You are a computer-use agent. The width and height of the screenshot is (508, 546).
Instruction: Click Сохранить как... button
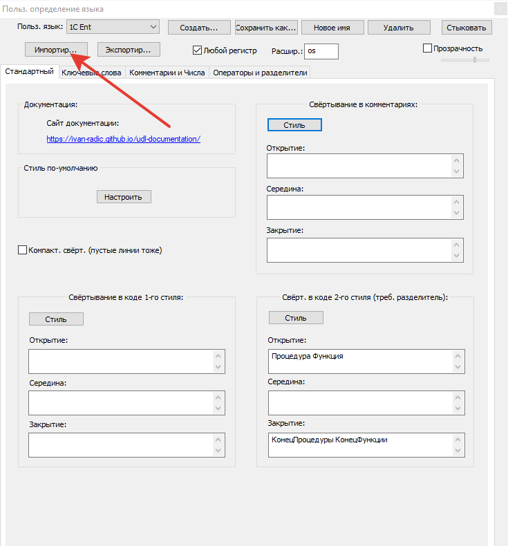coord(265,28)
